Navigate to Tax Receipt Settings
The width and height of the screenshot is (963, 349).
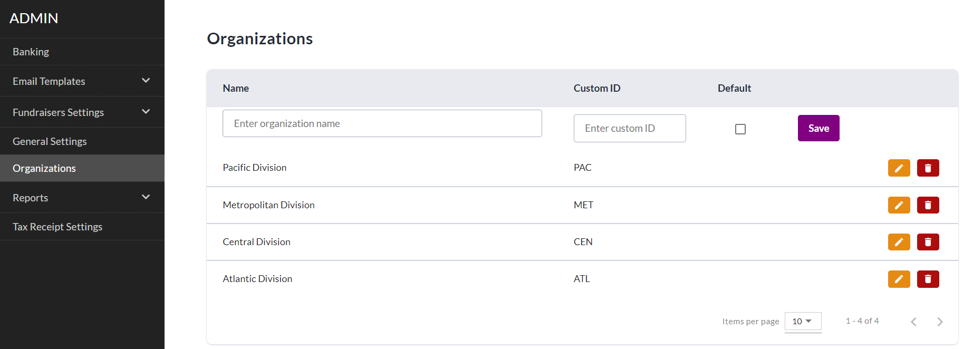57,227
